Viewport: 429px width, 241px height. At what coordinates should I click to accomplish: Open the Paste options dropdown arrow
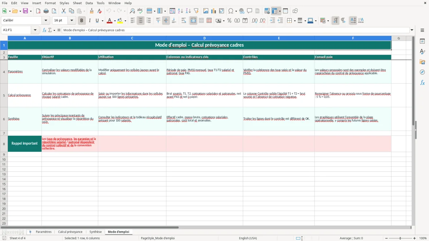pos(84,11)
